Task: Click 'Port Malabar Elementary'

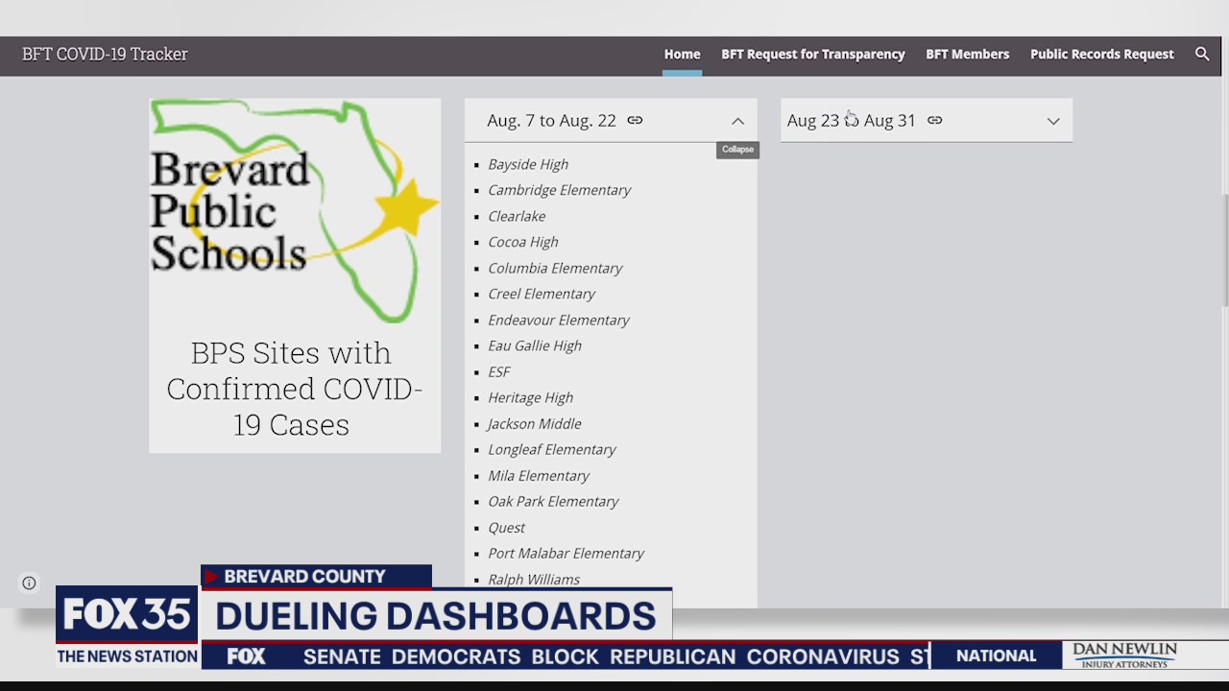Action: (x=566, y=553)
